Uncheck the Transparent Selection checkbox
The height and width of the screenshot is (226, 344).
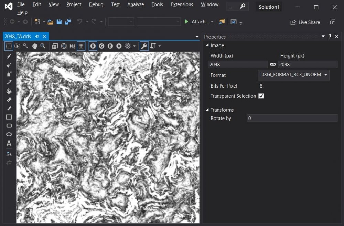(261, 96)
